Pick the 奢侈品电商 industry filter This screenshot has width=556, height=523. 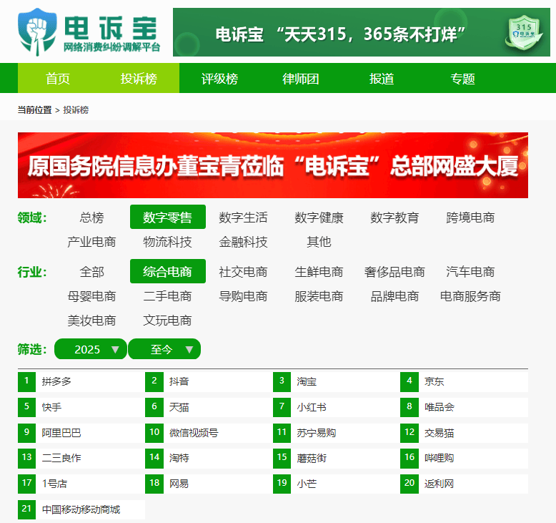tap(394, 271)
